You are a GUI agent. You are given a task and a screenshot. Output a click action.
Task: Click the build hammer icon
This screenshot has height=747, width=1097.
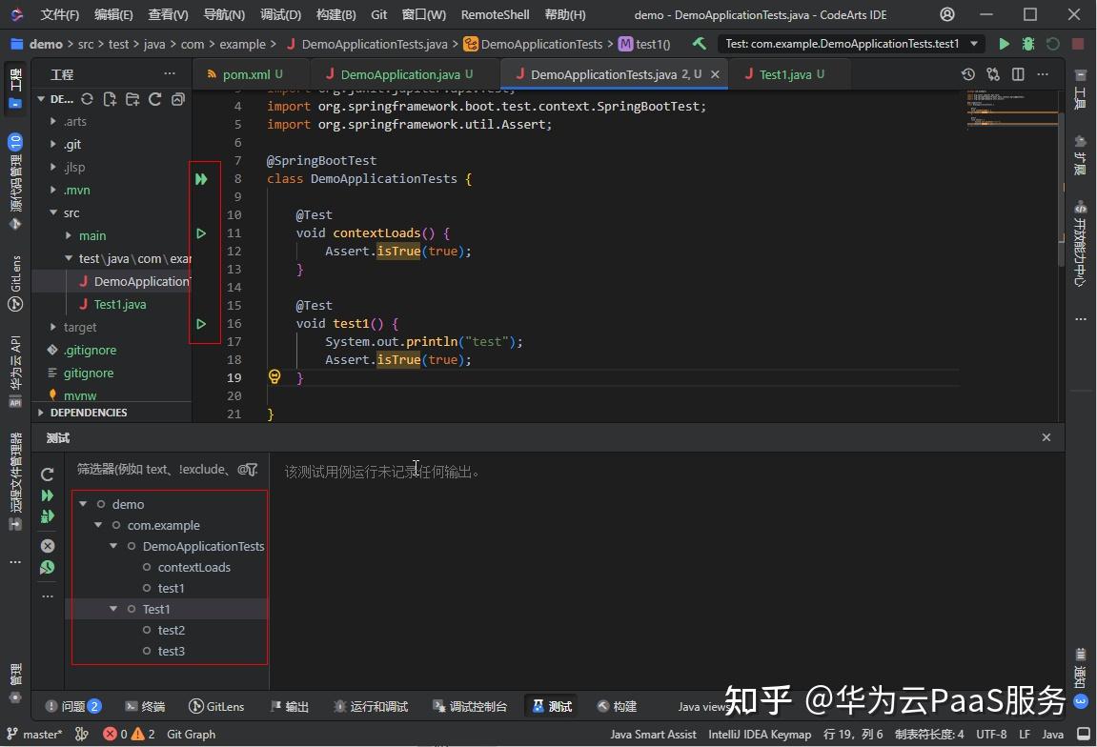(699, 44)
